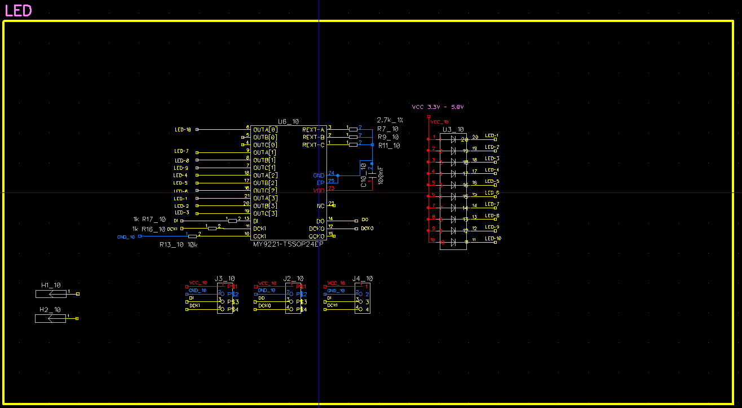Click the GCKI pin name inside U6_10

(x=259, y=236)
